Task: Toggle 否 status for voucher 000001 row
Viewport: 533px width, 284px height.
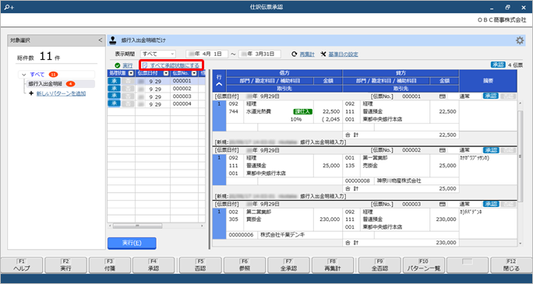Action: click(128, 81)
